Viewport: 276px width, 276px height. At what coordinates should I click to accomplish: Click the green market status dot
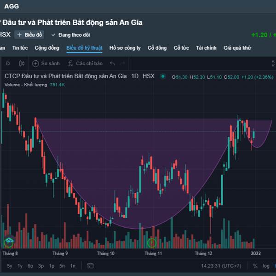[163, 76]
